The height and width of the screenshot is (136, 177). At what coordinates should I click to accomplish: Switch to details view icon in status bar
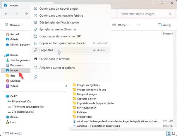coord(169,133)
